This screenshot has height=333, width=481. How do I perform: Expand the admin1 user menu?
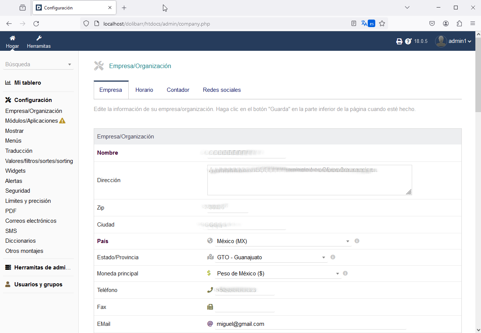(x=454, y=41)
